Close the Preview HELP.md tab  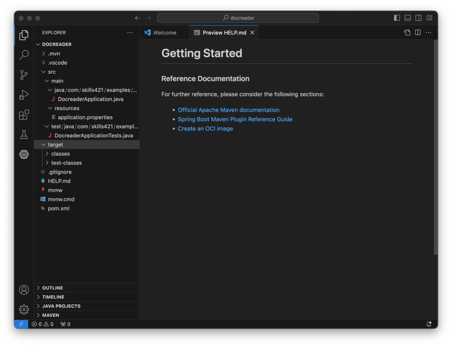[252, 33]
